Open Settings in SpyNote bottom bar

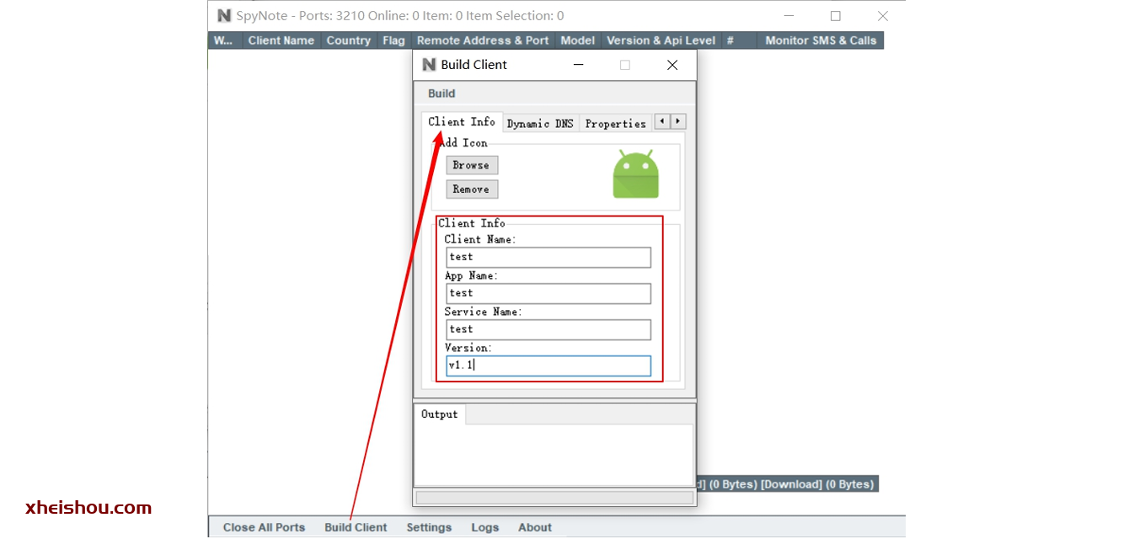tap(429, 527)
